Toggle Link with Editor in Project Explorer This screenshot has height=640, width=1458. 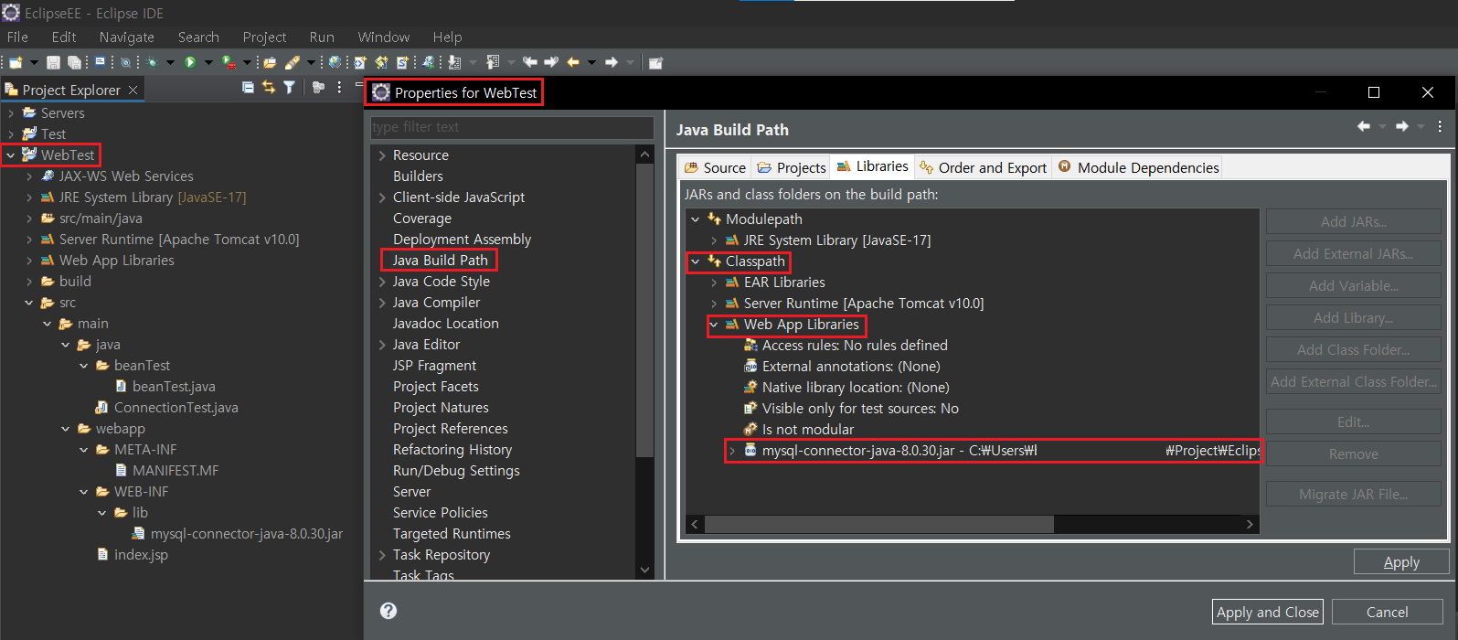tap(269, 88)
